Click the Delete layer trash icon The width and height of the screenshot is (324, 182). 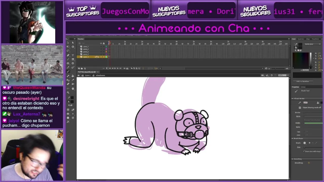[85, 69]
